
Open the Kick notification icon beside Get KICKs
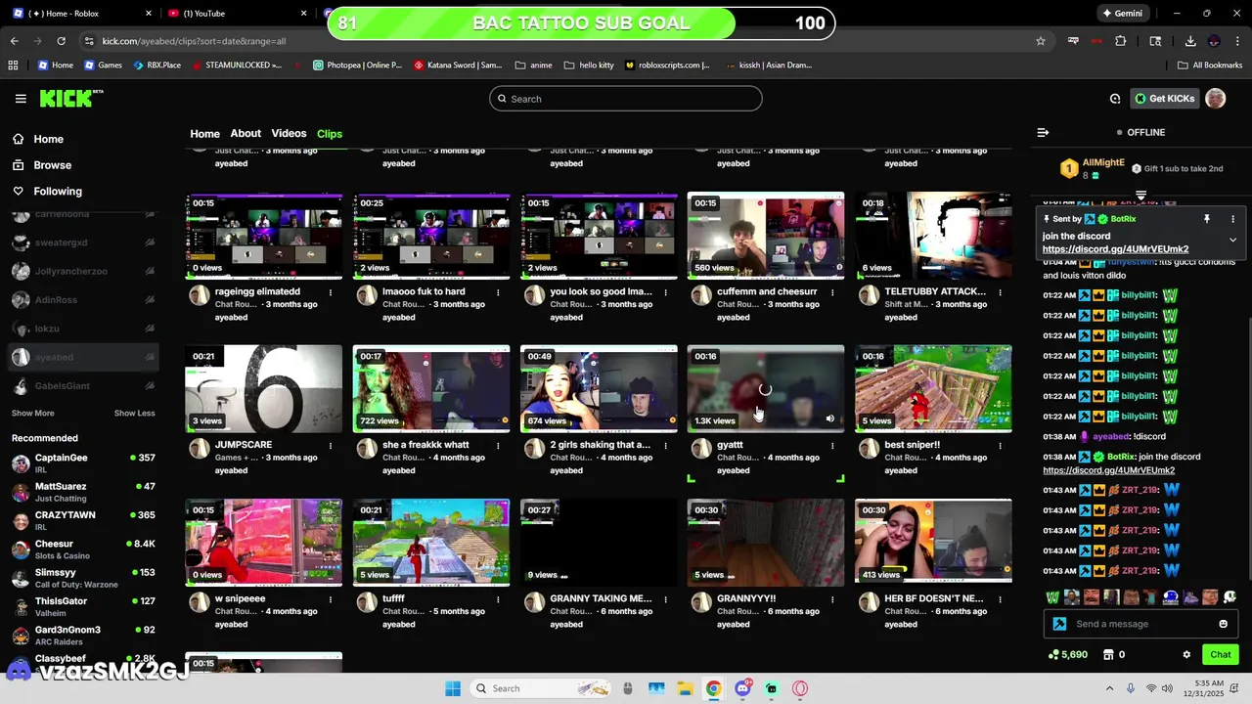[1115, 99]
